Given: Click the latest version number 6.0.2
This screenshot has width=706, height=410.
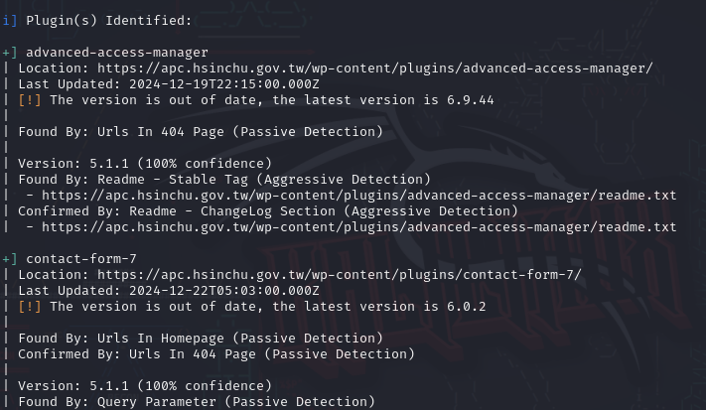Looking at the screenshot, I should 467,307.
